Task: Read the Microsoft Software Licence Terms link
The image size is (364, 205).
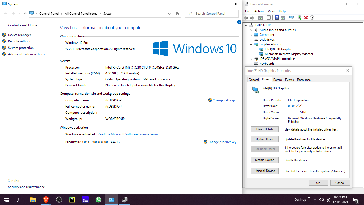Action: click(x=128, y=134)
